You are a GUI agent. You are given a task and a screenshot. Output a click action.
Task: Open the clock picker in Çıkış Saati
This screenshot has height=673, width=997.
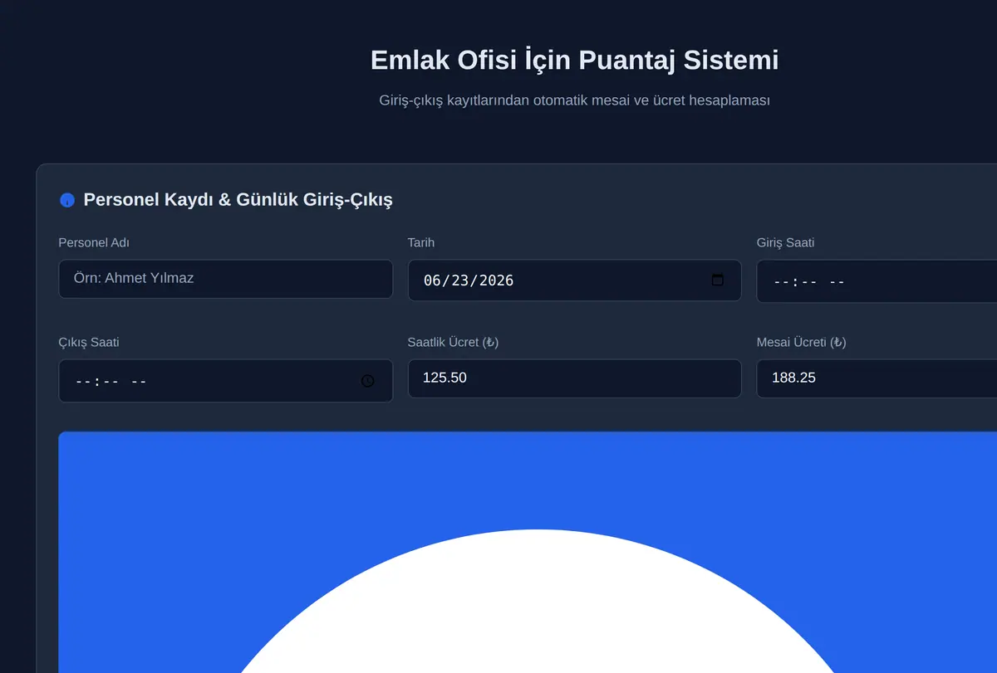point(368,381)
